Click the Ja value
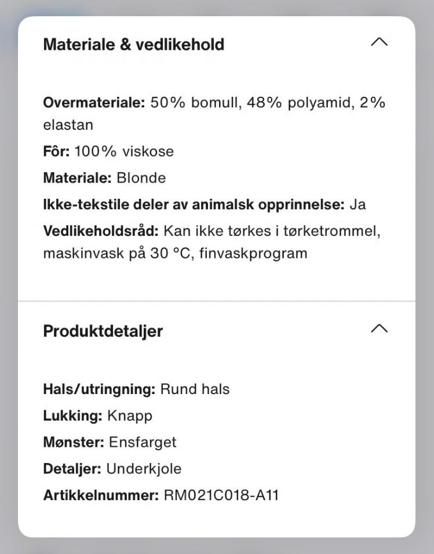This screenshot has width=434, height=554. click(x=358, y=205)
